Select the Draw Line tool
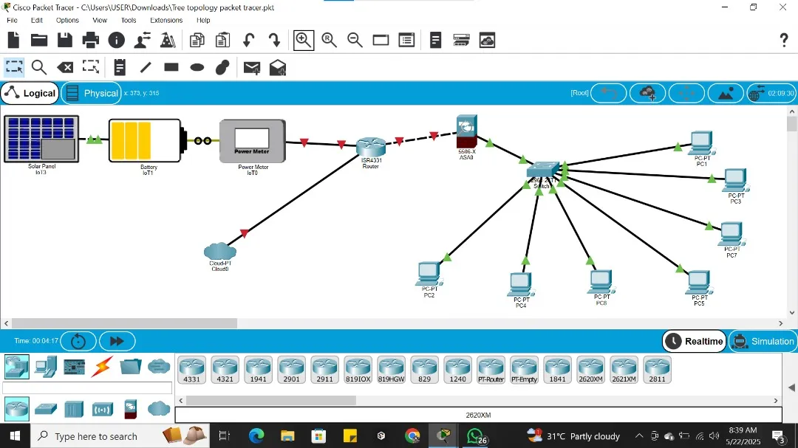Image resolution: width=798 pixels, height=448 pixels. 146,67
